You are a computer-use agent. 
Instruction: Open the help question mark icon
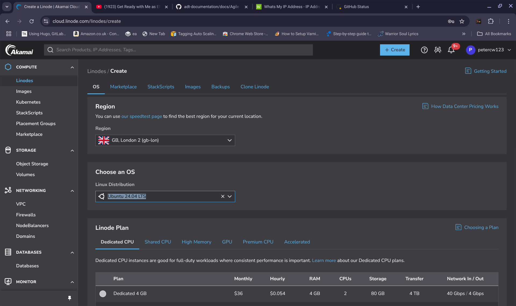[424, 50]
